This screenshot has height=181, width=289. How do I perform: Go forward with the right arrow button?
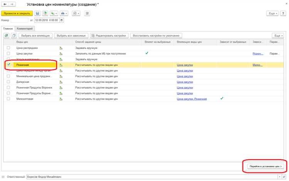pyautogui.click(x=12, y=4)
